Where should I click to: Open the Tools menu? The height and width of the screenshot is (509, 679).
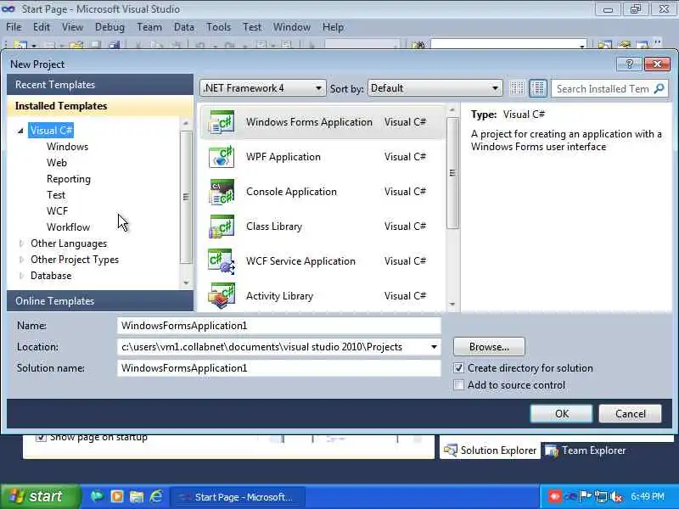pyautogui.click(x=218, y=27)
